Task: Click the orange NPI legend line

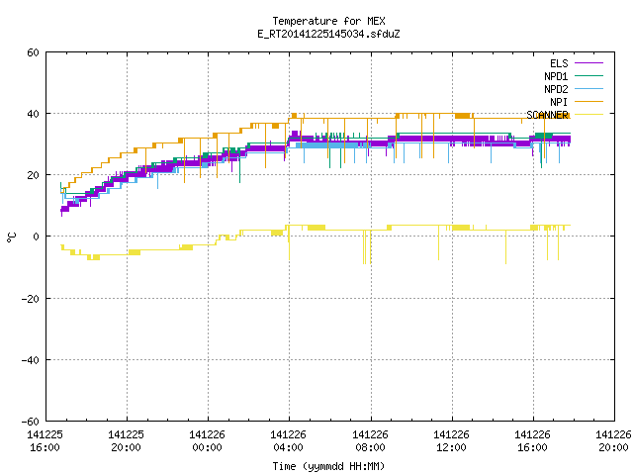Action: coord(588,102)
